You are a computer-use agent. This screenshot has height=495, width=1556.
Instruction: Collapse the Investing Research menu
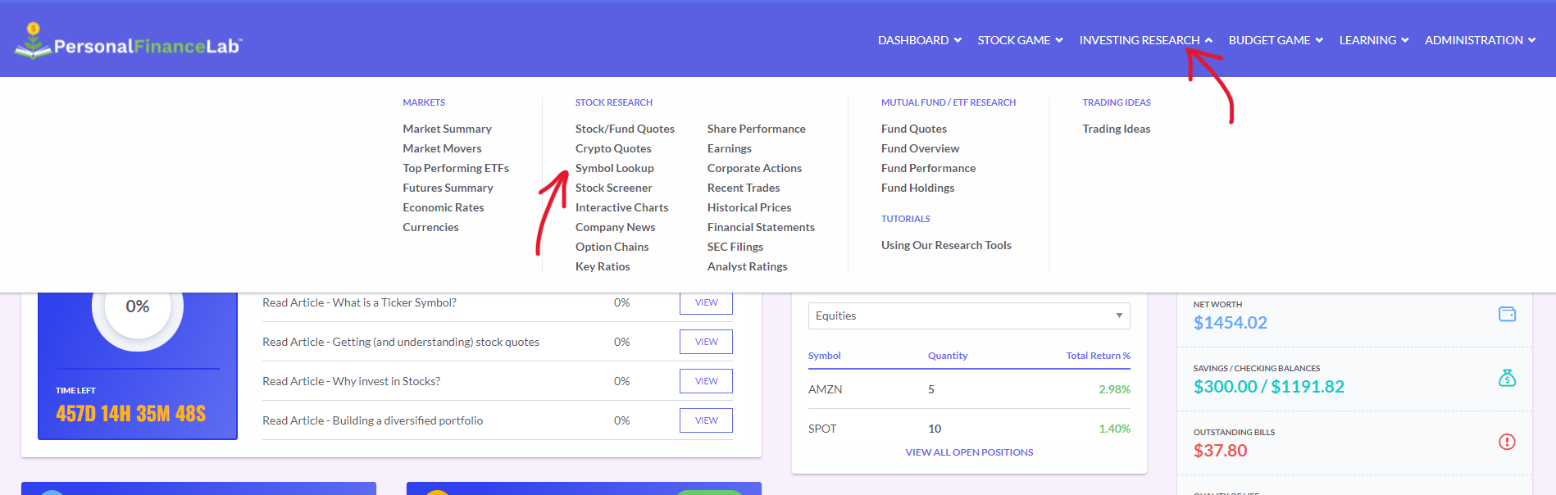pyautogui.click(x=1145, y=40)
